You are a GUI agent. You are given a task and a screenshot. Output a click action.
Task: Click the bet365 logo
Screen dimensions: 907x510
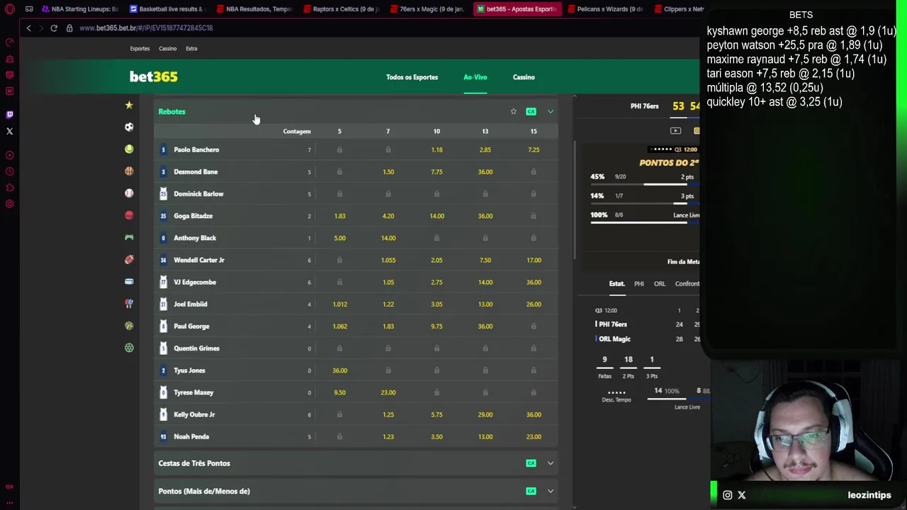pos(154,76)
